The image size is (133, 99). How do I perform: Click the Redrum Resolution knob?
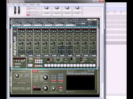point(58,60)
